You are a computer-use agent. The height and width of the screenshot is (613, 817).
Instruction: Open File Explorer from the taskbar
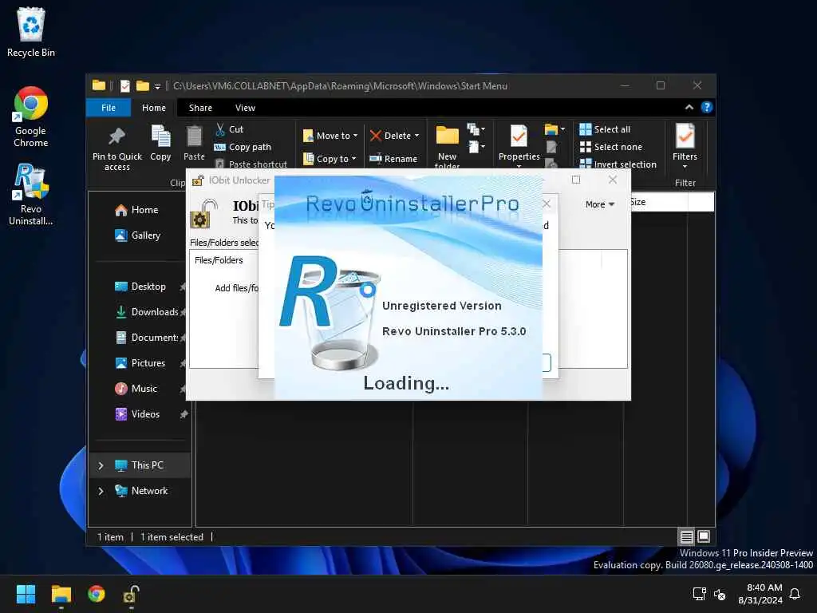point(61,594)
